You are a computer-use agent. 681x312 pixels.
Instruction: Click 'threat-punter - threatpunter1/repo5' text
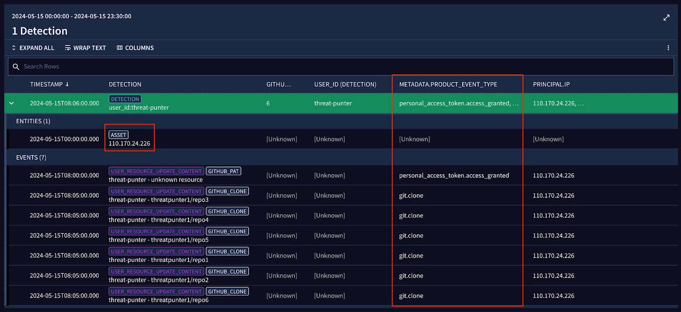coord(159,240)
